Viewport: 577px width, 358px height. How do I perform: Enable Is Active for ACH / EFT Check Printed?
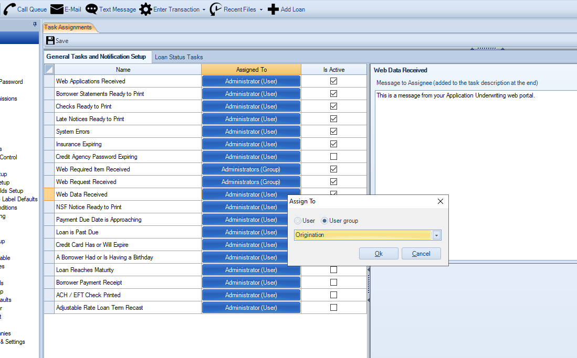pos(334,295)
